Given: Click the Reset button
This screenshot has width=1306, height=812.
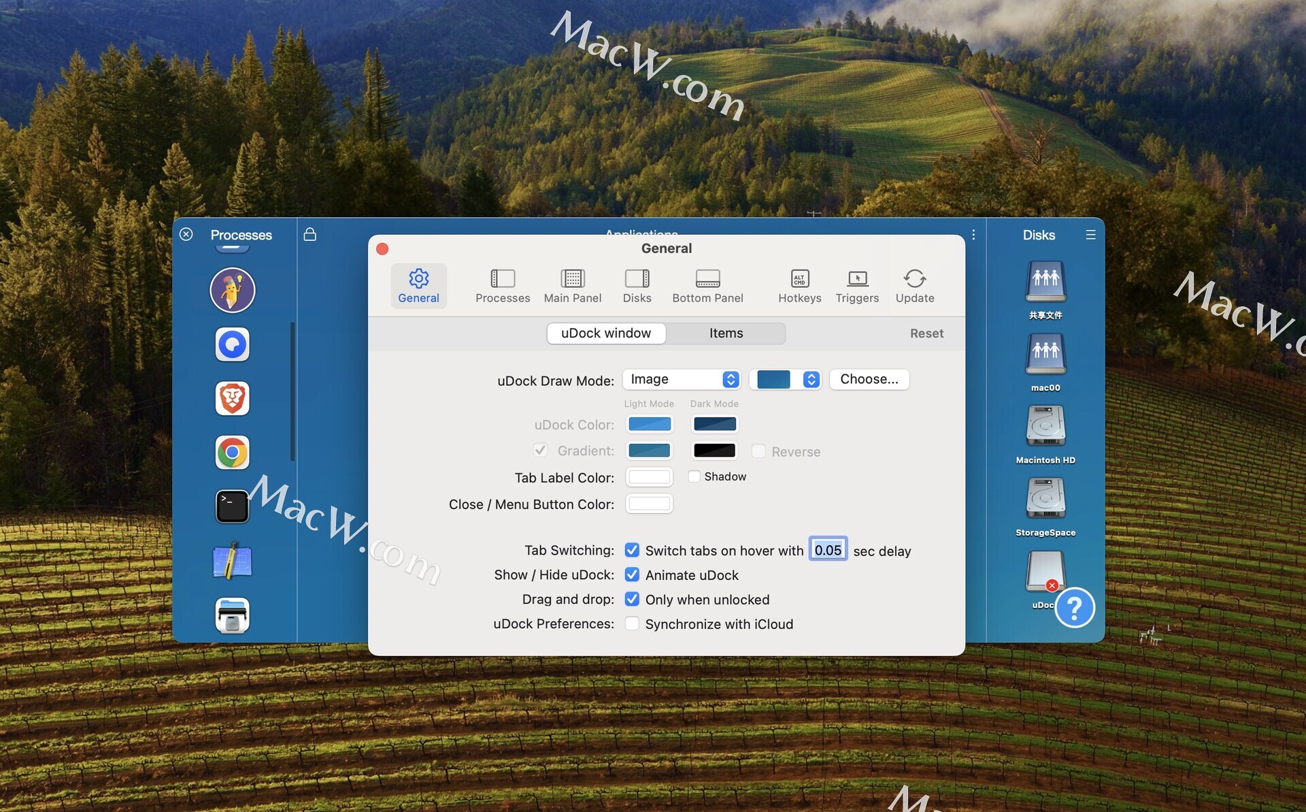Looking at the screenshot, I should pyautogui.click(x=926, y=333).
